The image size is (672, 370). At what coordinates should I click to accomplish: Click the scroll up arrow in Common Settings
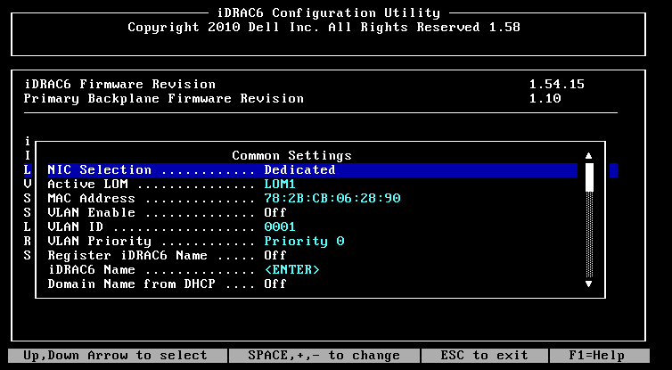point(588,156)
